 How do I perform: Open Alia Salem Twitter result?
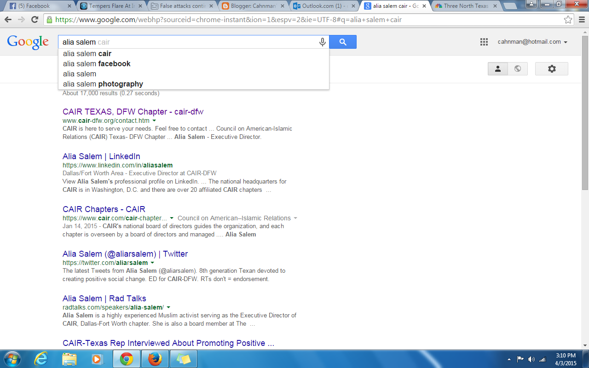125,254
